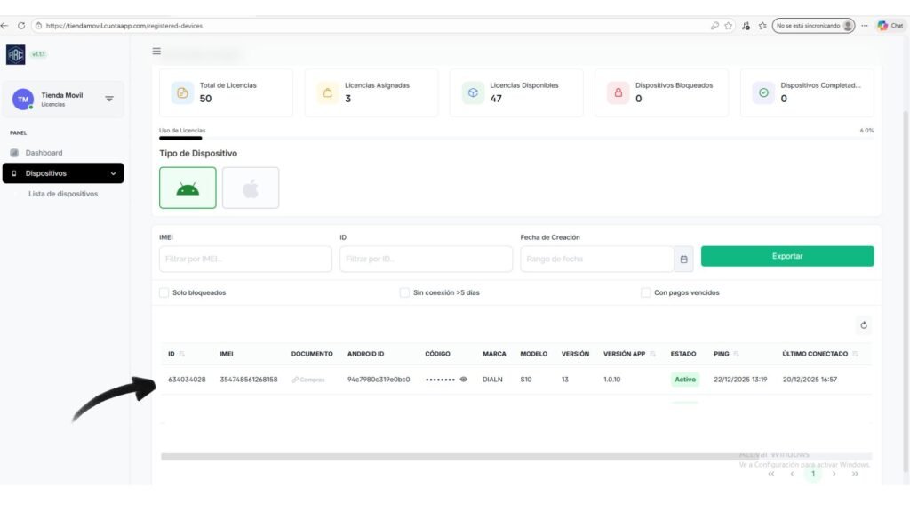Collapse the Dispositivos sidebar menu
The height and width of the screenshot is (512, 910).
(x=113, y=173)
